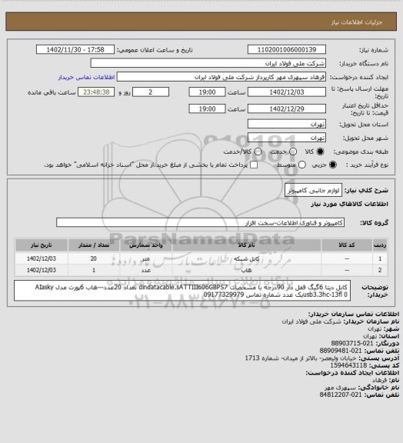
Task: Click the عدد unit cell
Action: tap(146, 270)
